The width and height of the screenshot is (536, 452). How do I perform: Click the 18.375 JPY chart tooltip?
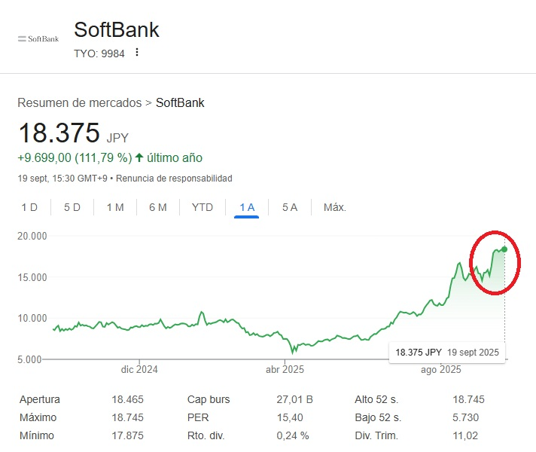(x=447, y=352)
